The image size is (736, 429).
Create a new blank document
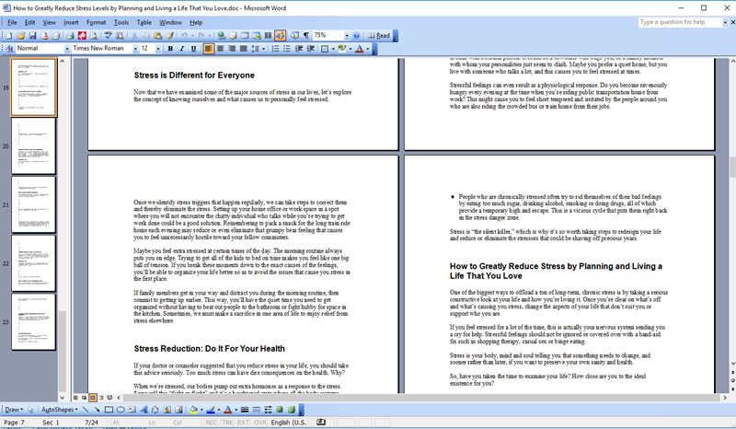(8, 36)
